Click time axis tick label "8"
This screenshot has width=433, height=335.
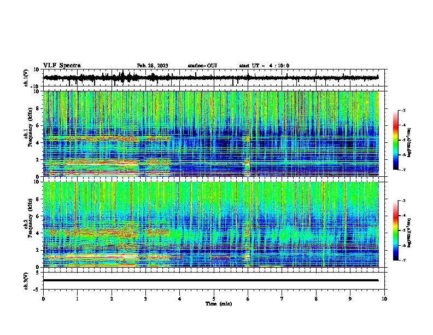coord(316,299)
